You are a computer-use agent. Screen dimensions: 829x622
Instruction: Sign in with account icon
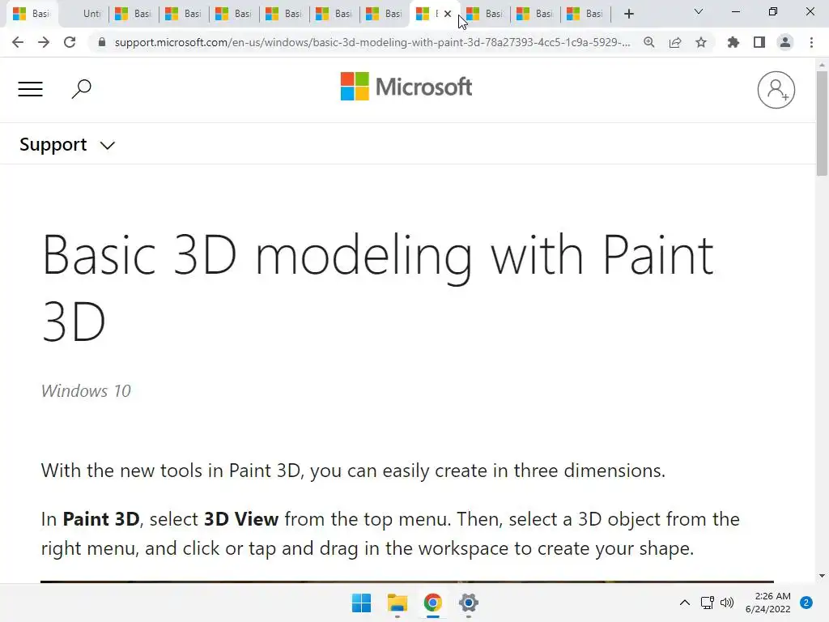tap(776, 90)
